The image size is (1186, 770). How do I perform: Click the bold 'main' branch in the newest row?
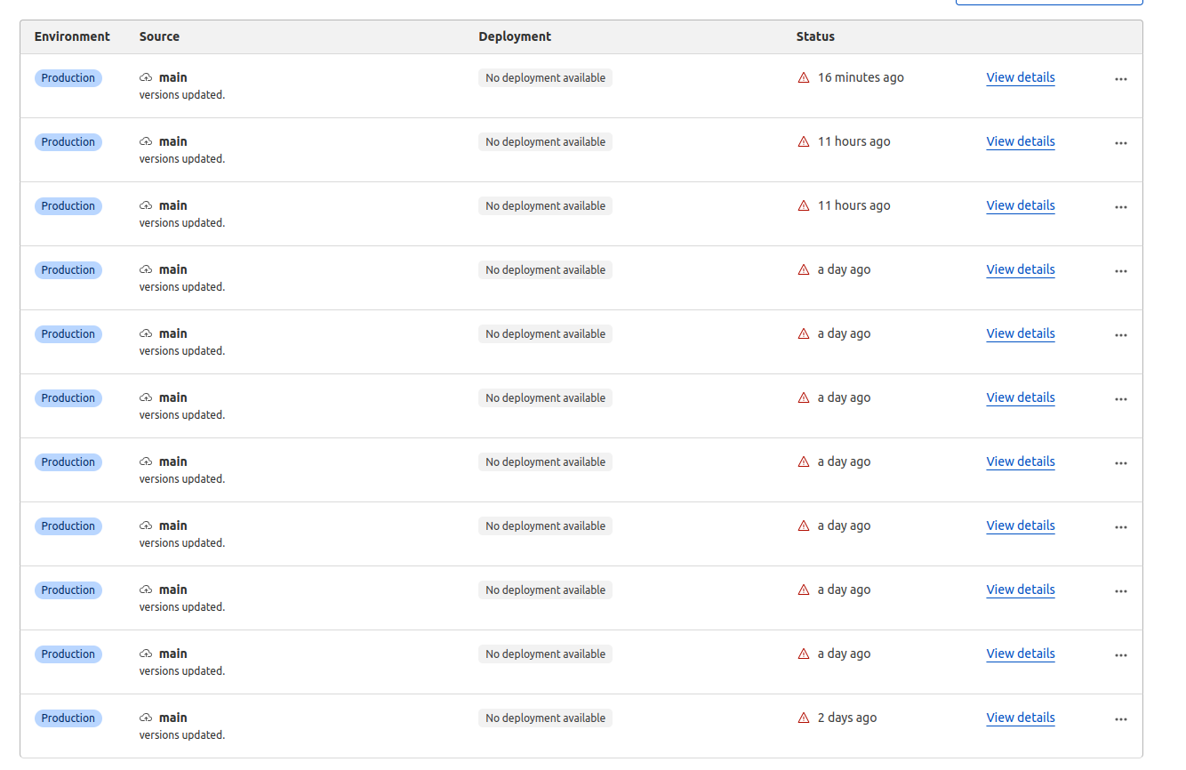[173, 77]
